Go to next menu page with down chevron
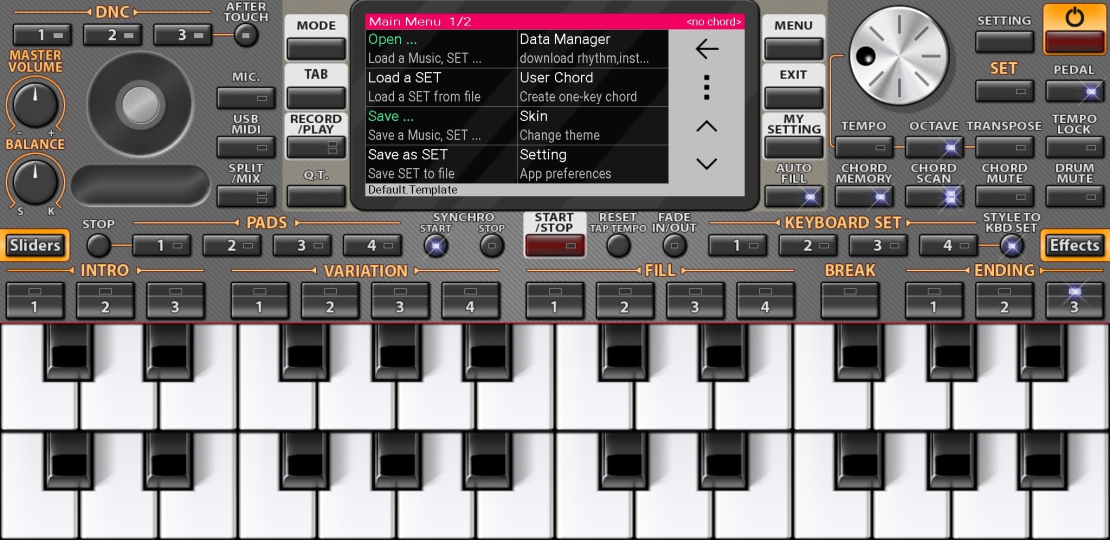Screen dimensions: 1110x540 706,163
